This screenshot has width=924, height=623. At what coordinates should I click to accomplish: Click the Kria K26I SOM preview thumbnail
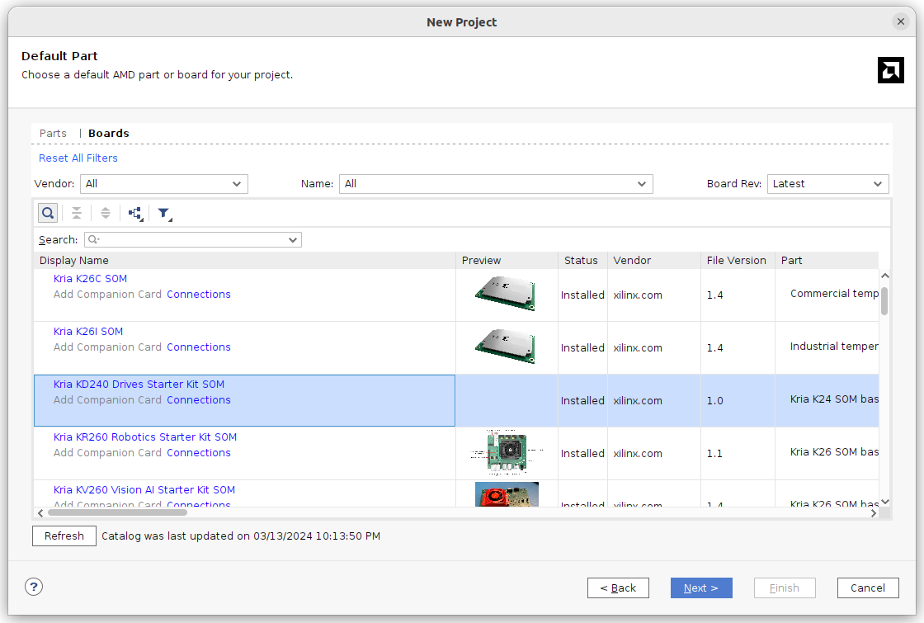click(506, 347)
